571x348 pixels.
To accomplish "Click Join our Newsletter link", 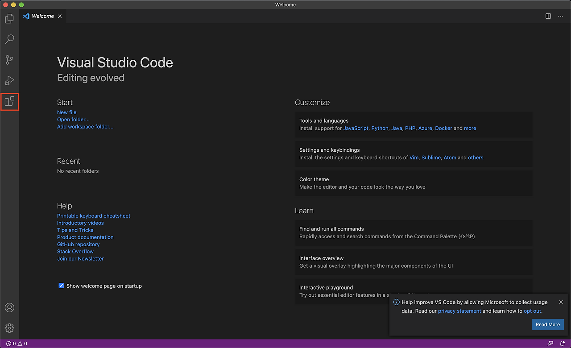I will coord(80,259).
